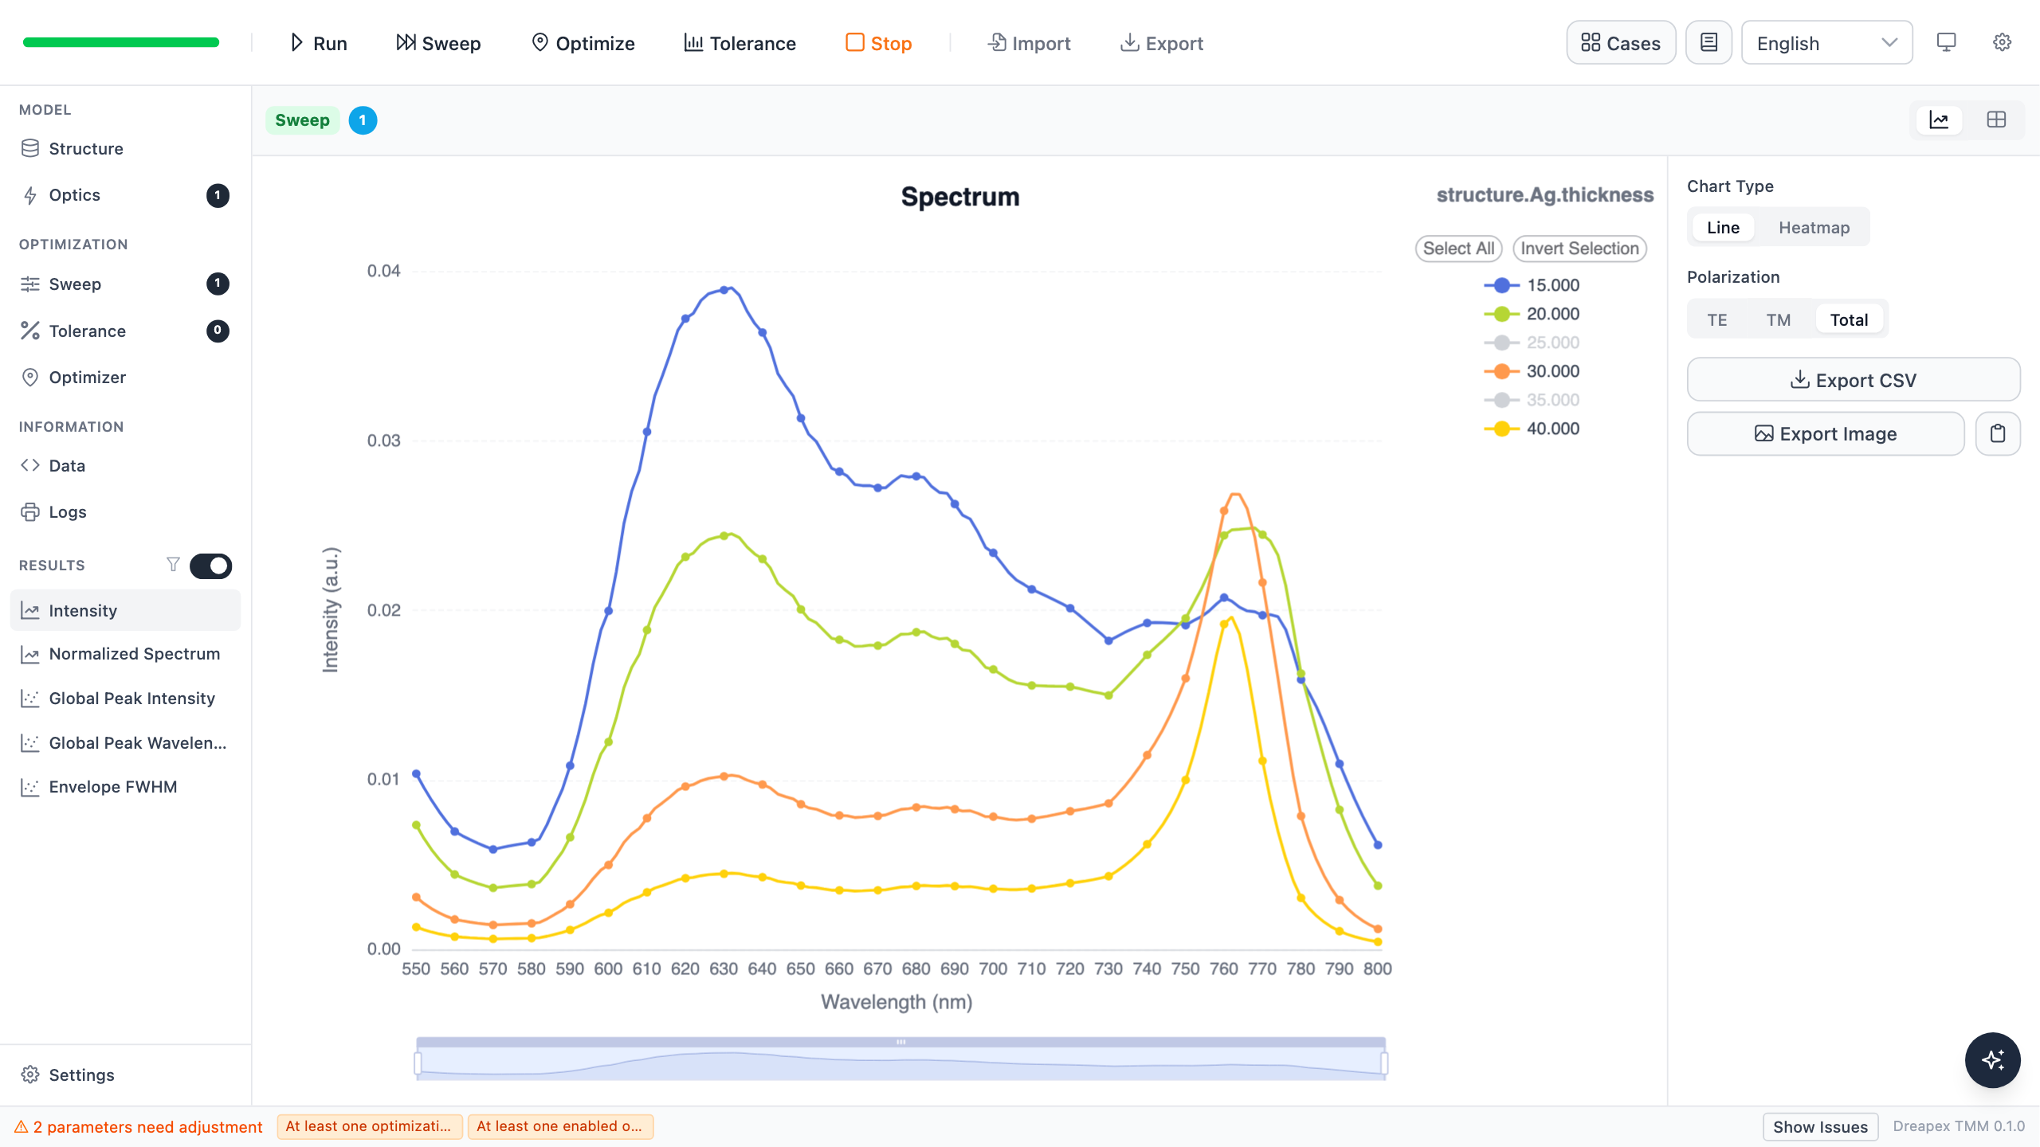Click Invert Selection in the legend
Image resolution: width=2040 pixels, height=1147 pixels.
1579,249
